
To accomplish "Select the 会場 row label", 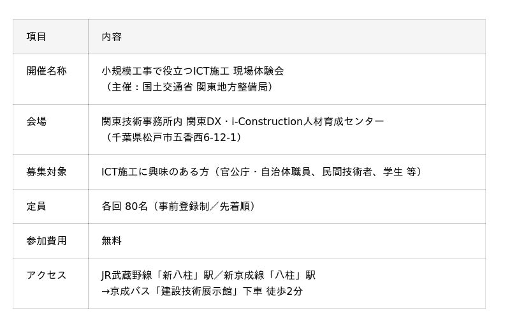I will point(36,121).
